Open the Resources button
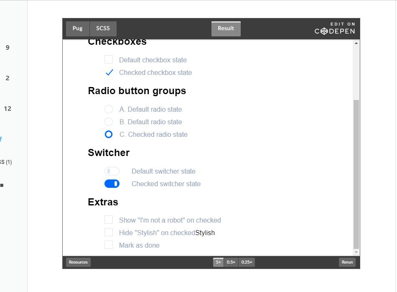The image size is (397, 292). pos(78,262)
